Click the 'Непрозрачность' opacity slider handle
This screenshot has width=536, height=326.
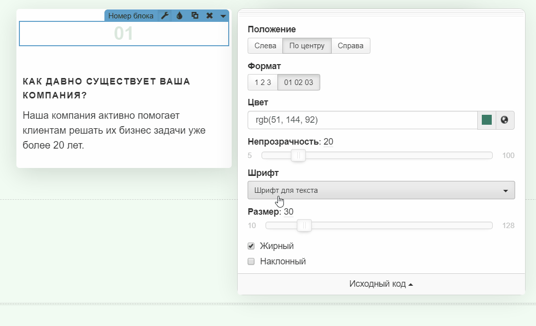298,156
